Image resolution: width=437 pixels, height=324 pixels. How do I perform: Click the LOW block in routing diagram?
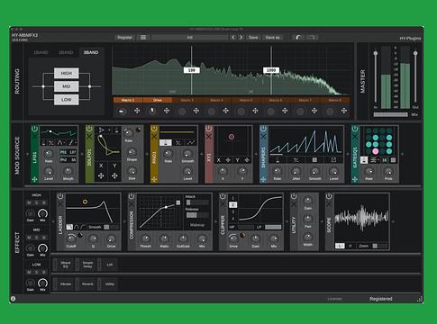(67, 100)
